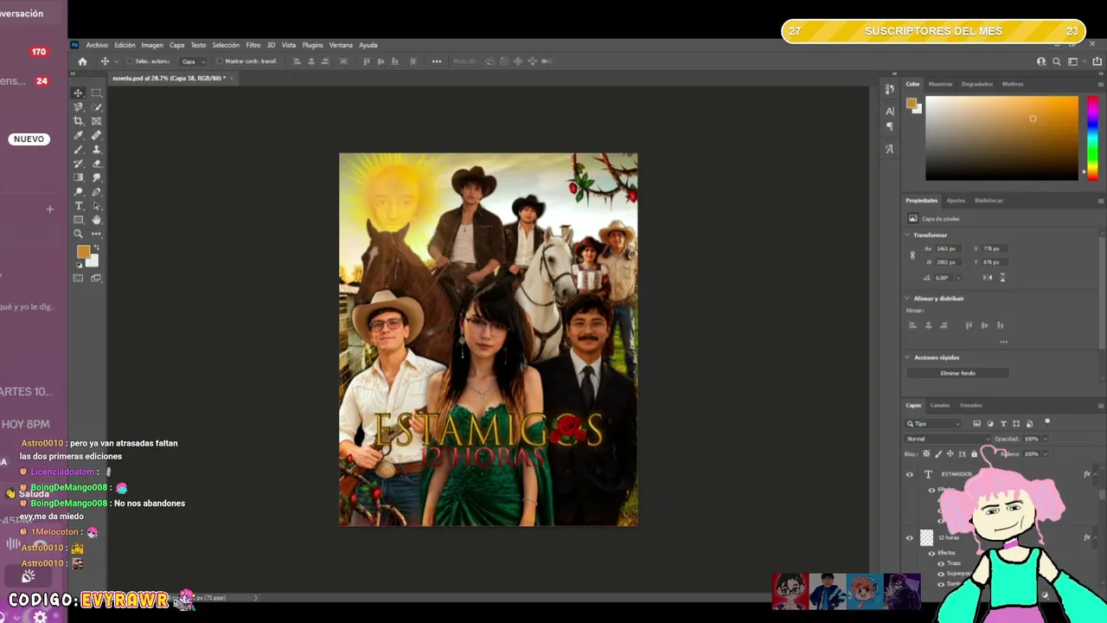
Task: Hide Efectos of the 12 horas layer
Action: [x=931, y=553]
